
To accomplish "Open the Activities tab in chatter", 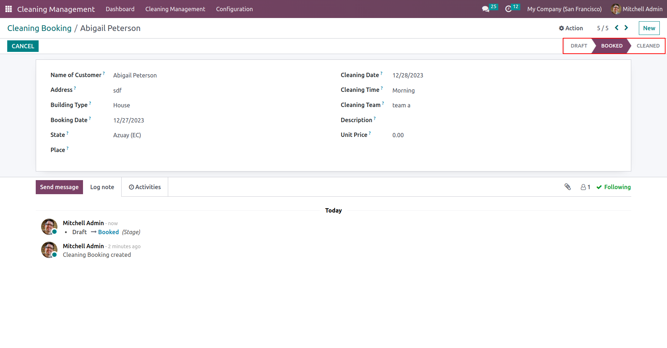I will tap(145, 187).
